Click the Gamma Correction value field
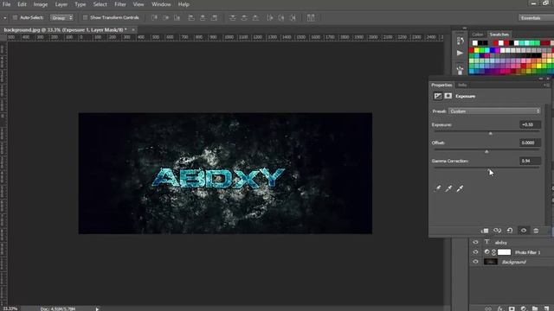Viewport: 554px width, 311px height. (x=531, y=161)
